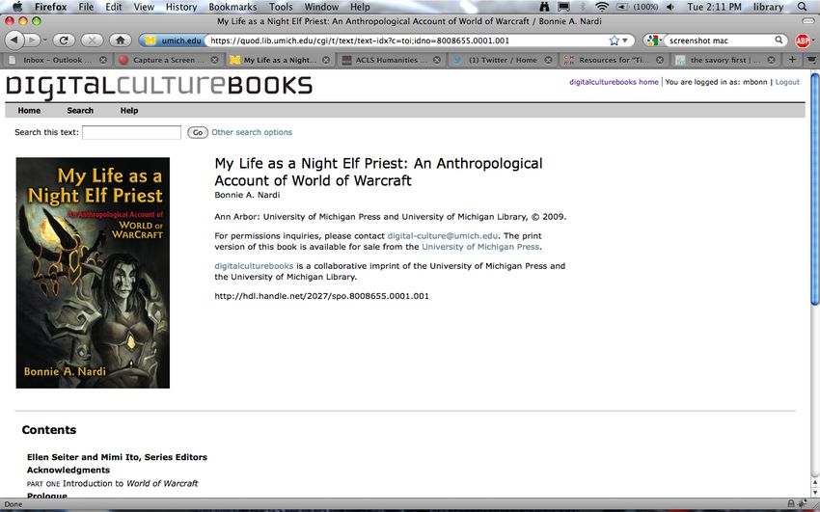
Task: Go to the browser Home icon
Action: (121, 40)
